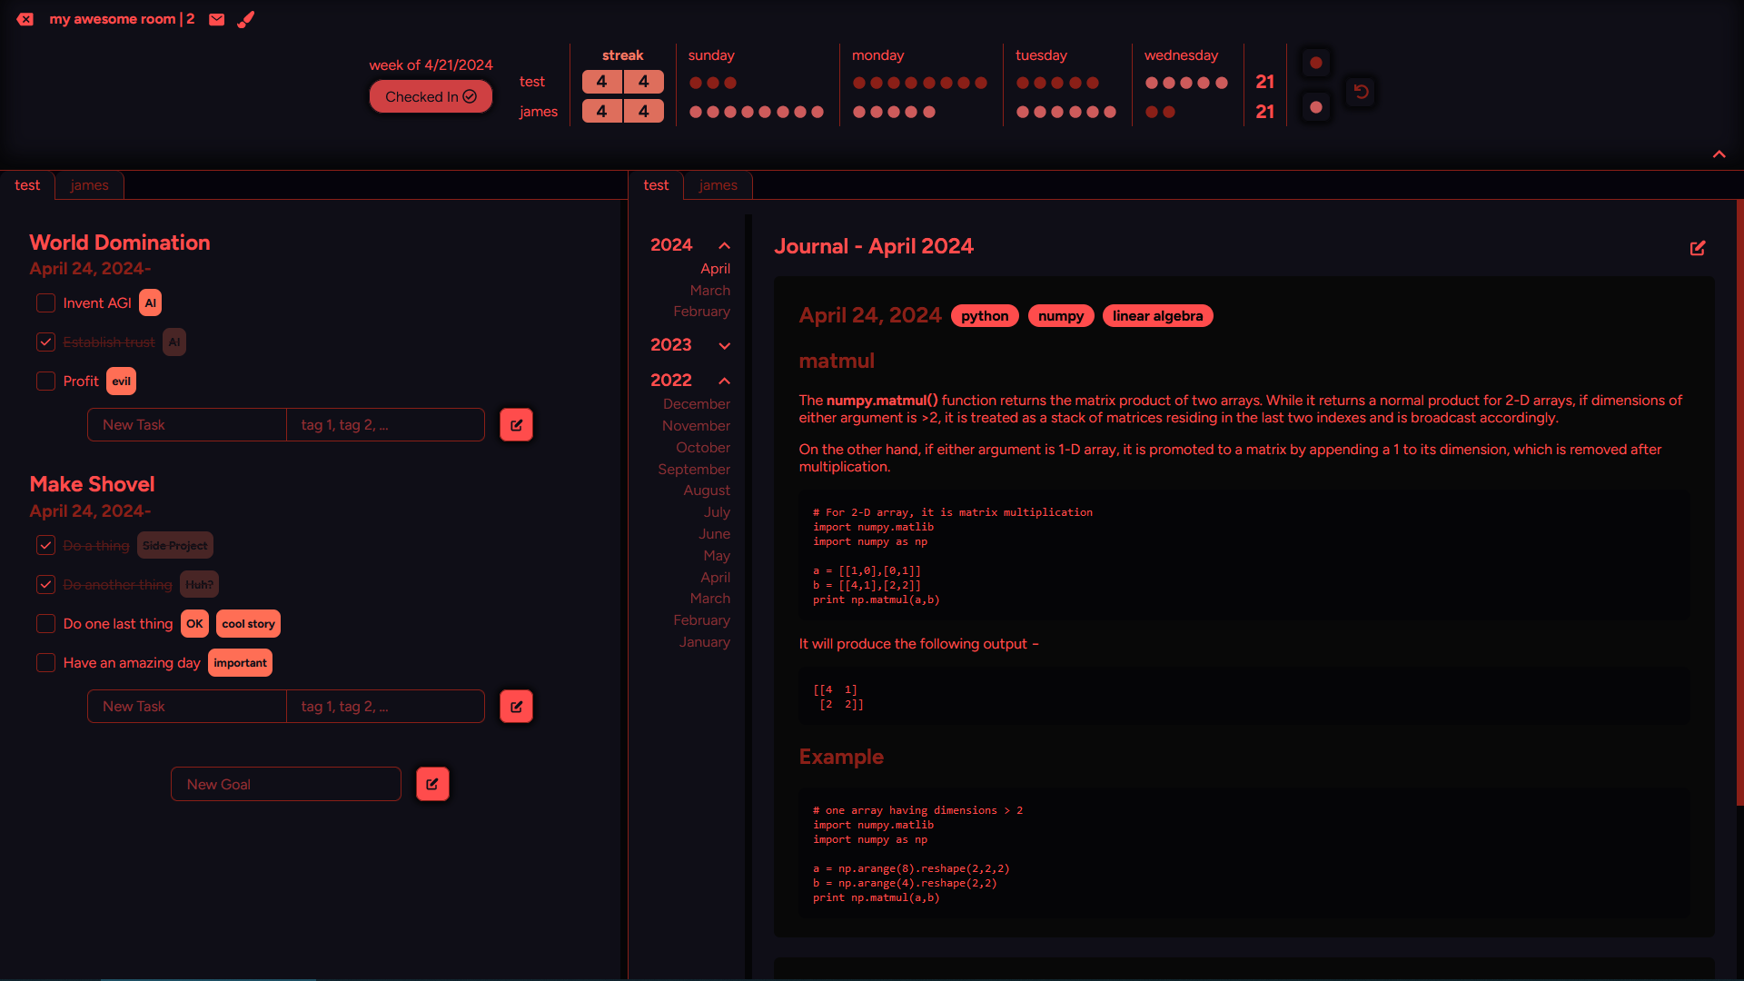
Task: Click the mail envelope icon
Action: (216, 19)
